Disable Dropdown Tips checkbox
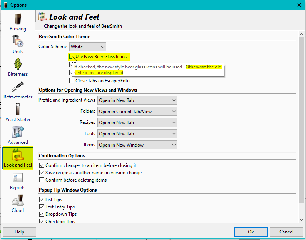306x240 pixels. click(x=42, y=214)
